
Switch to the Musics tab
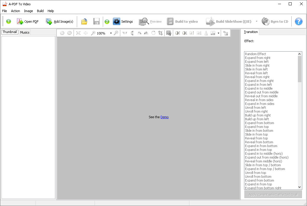pos(25,32)
